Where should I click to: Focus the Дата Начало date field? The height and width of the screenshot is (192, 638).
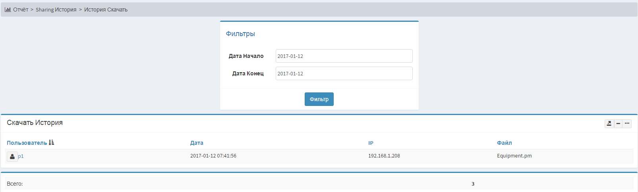click(344, 56)
